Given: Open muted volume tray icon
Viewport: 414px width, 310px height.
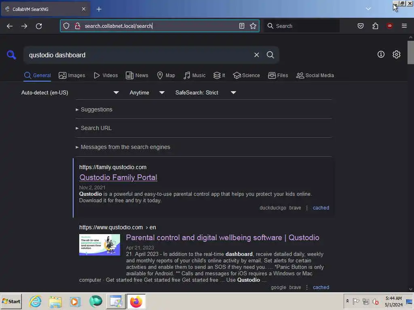Looking at the screenshot, I should pos(375,301).
